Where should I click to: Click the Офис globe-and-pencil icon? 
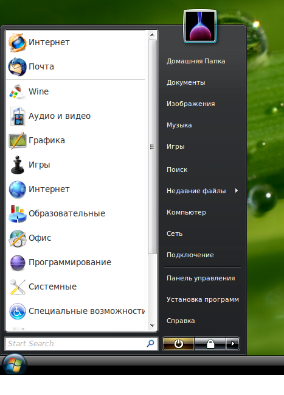pyautogui.click(x=17, y=238)
